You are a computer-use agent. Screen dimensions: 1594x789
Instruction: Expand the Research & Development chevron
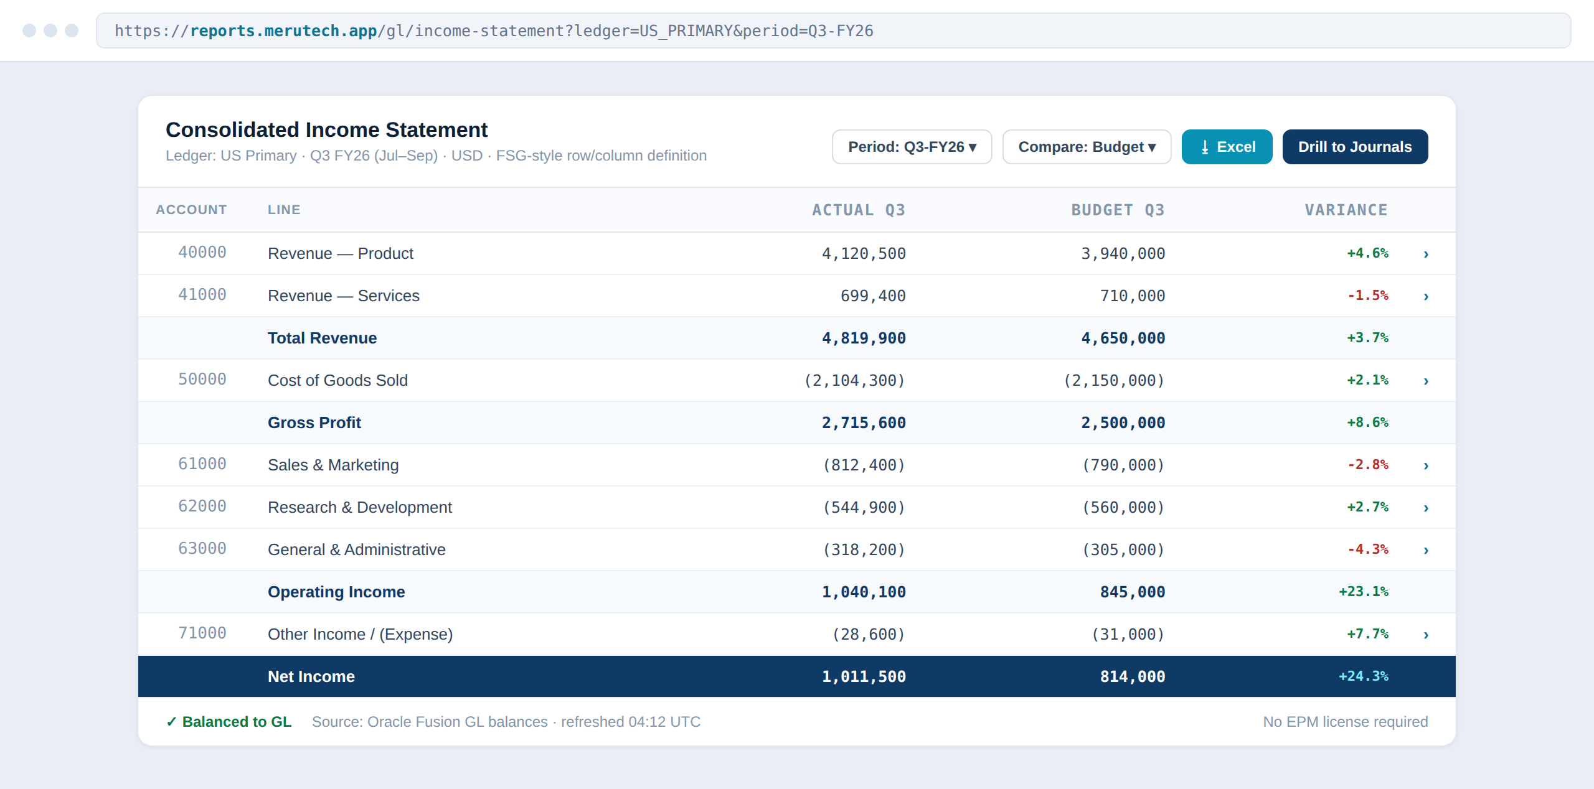1426,508
